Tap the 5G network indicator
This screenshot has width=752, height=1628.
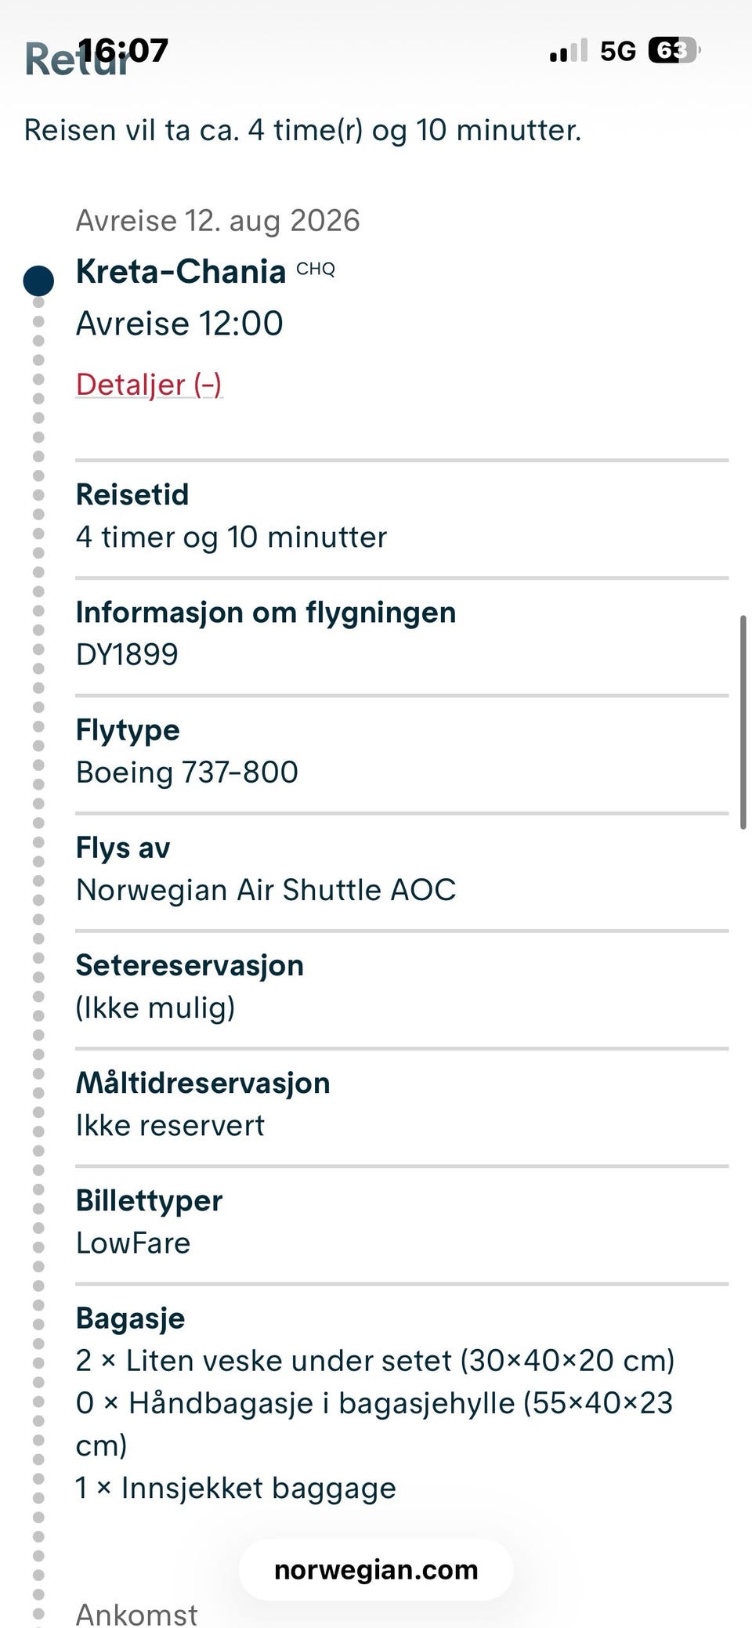(x=617, y=51)
